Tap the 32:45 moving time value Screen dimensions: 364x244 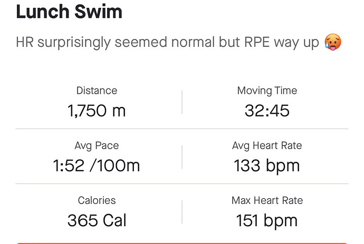[267, 110]
